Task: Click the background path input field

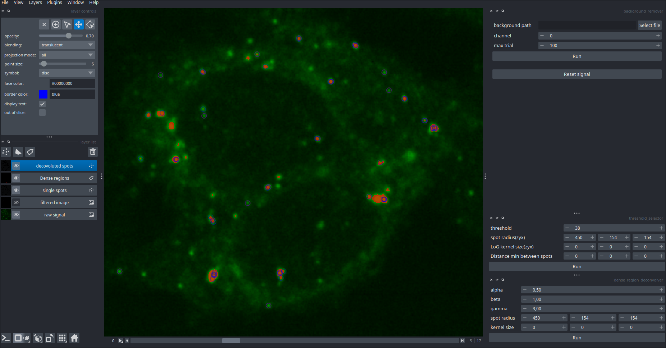Action: click(x=587, y=25)
